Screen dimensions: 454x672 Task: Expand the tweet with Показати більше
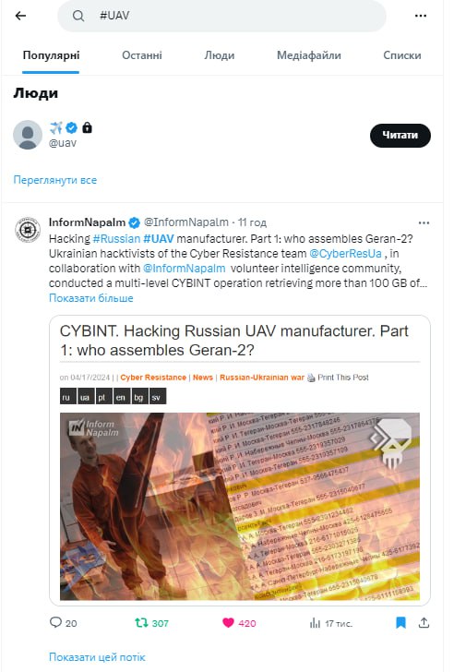(x=90, y=298)
